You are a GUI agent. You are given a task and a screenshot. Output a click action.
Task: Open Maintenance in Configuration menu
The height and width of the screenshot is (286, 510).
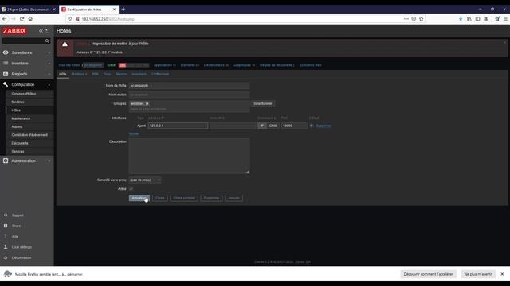click(21, 118)
